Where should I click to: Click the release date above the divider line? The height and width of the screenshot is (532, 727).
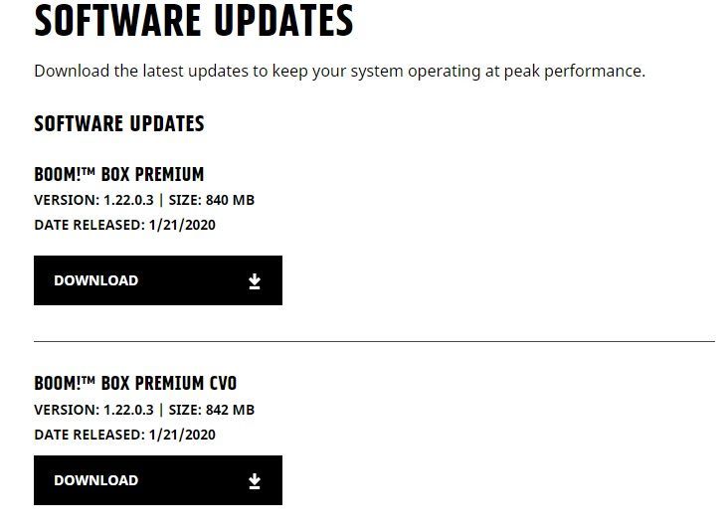coord(124,225)
